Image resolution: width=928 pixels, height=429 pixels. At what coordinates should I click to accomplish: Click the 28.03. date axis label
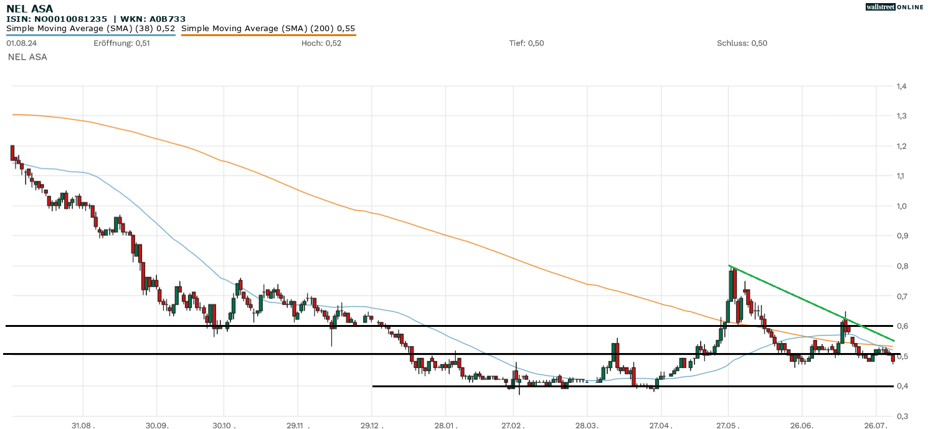tap(587, 425)
